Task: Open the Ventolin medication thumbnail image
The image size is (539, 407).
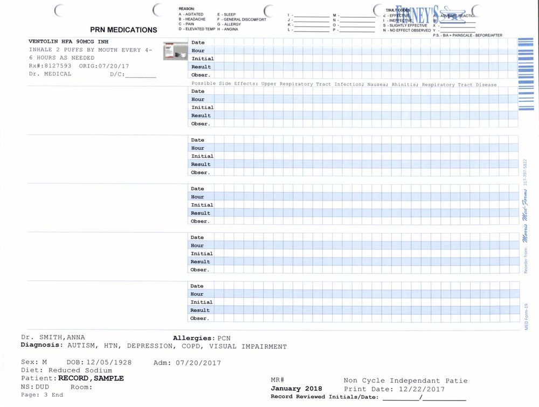Action: pyautogui.click(x=175, y=51)
